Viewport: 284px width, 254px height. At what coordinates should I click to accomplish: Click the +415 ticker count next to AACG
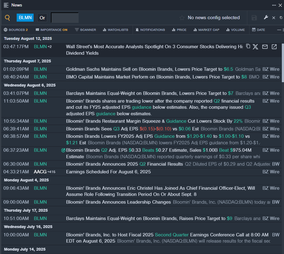tap(51, 172)
